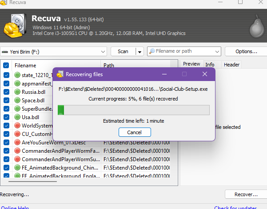Image resolution: width=267 pixels, height=209 pixels.
Task: Click the magnifier icon in filename search box
Action: [x=152, y=51]
